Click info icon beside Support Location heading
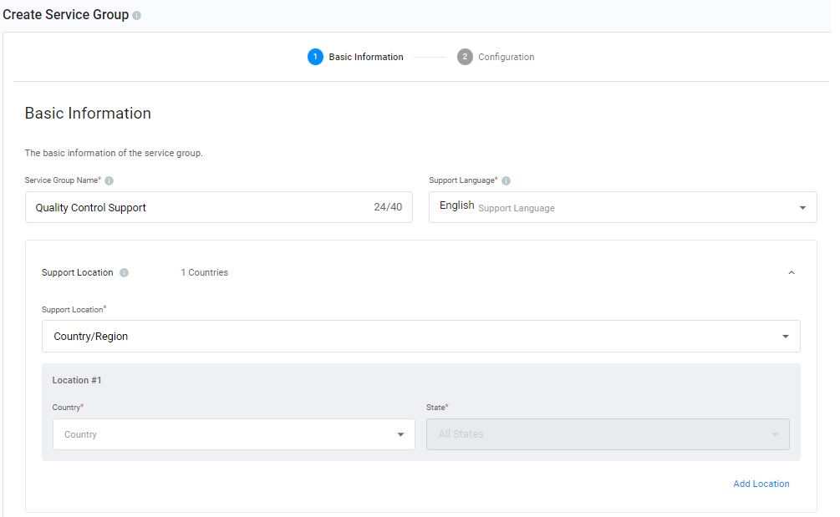The width and height of the screenshot is (840, 517). click(124, 273)
